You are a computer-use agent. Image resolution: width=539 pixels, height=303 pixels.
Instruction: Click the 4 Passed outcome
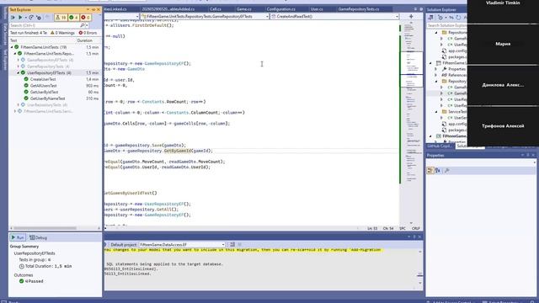[31, 281]
